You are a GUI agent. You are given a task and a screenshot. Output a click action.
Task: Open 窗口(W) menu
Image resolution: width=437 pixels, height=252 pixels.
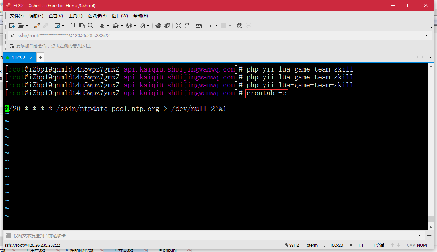120,16
